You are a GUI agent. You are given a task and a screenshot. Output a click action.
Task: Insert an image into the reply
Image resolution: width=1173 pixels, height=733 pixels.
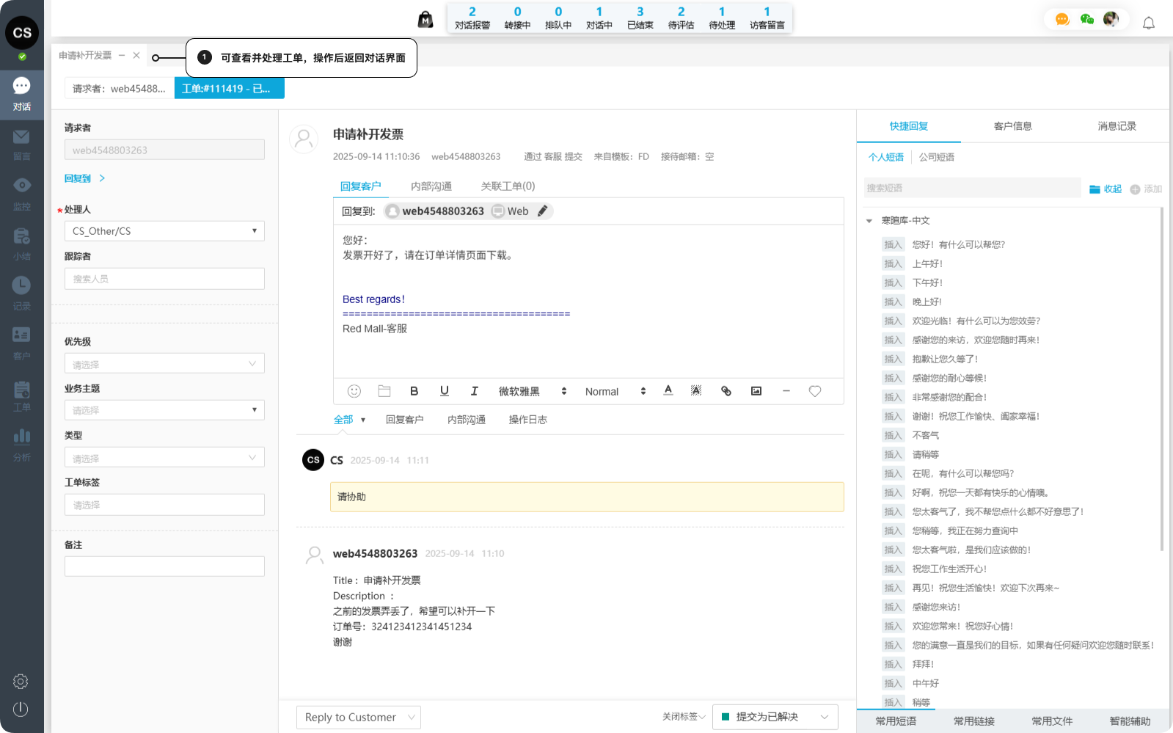click(756, 391)
